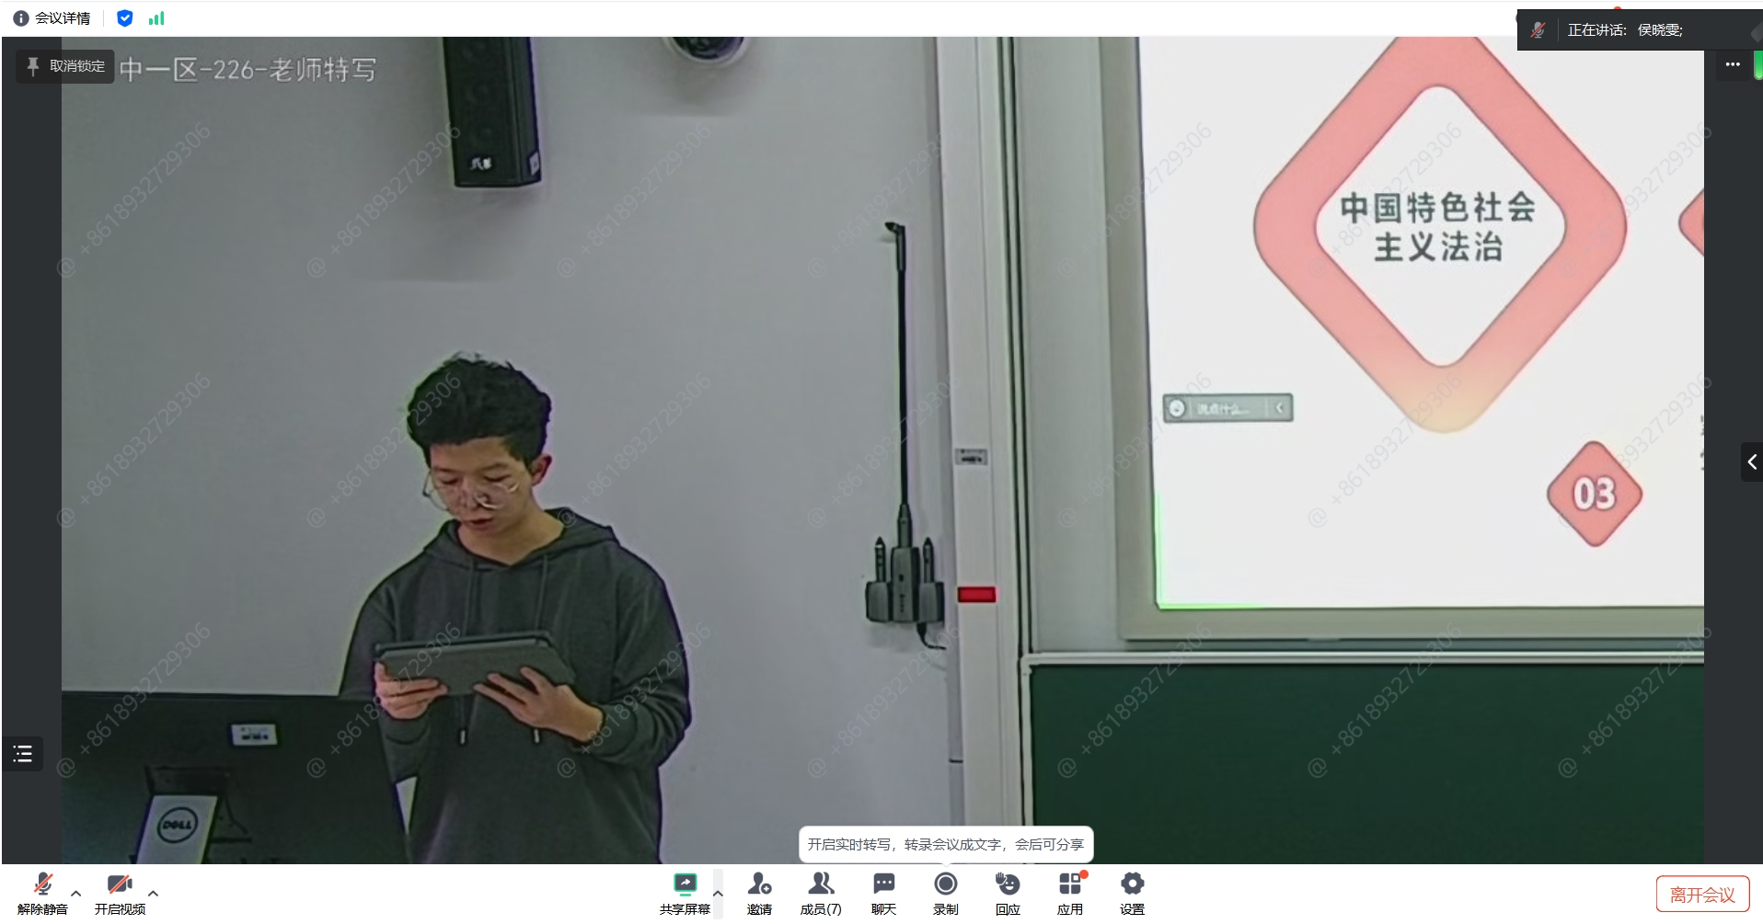Expand the right side panel arrow
Viewport: 1763px width, 924px height.
tap(1751, 462)
